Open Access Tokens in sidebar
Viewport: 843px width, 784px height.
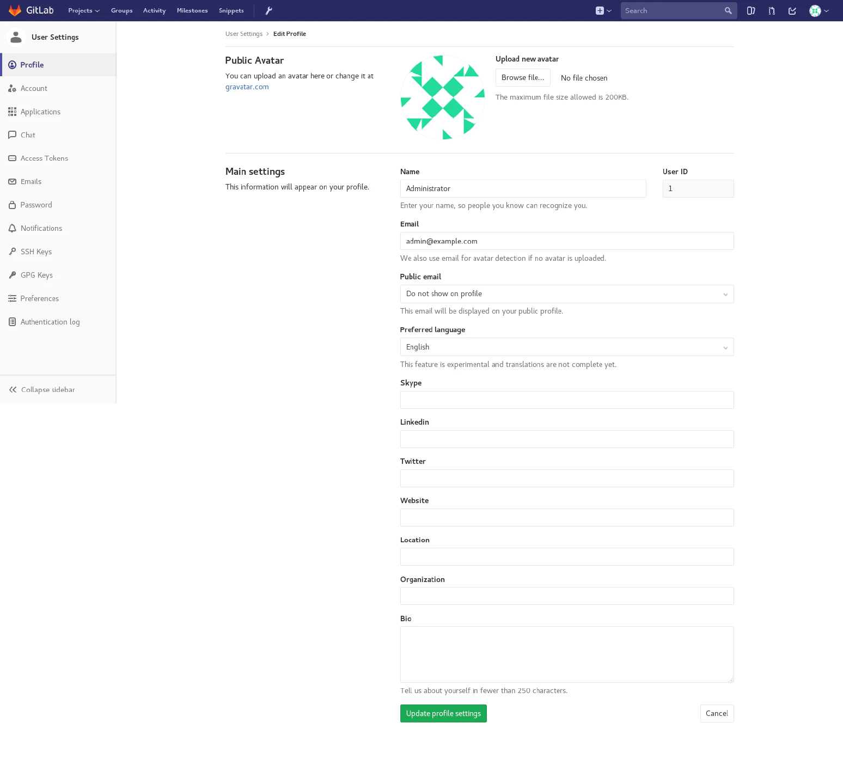pyautogui.click(x=44, y=158)
